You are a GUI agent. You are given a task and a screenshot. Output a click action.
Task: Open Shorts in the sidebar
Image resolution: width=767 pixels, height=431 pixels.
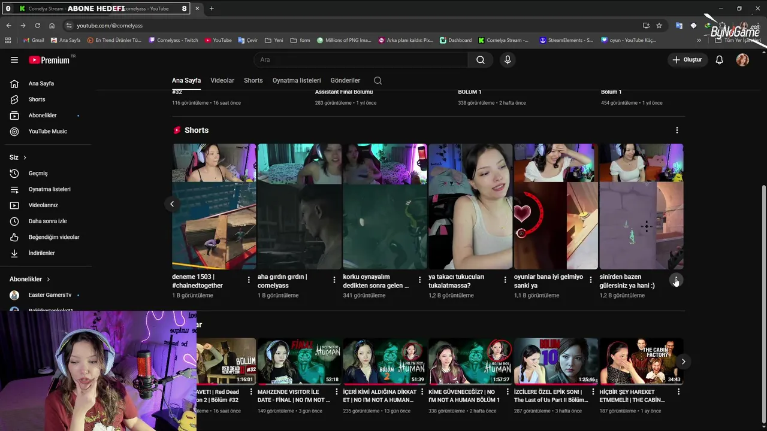[46, 99]
